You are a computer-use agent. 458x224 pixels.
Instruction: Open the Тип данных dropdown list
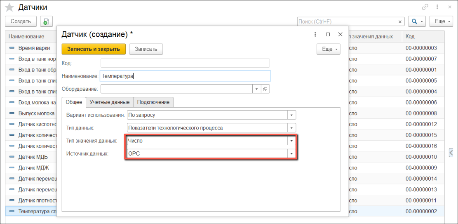coord(291,128)
